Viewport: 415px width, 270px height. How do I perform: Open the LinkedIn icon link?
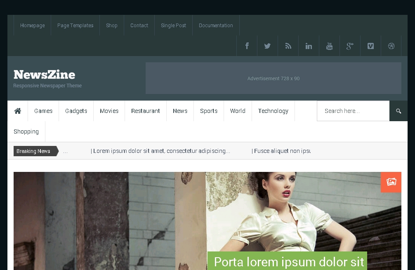[x=309, y=46]
